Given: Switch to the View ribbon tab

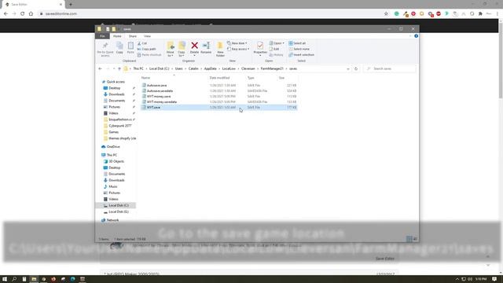Looking at the screenshot, I should (x=147, y=36).
